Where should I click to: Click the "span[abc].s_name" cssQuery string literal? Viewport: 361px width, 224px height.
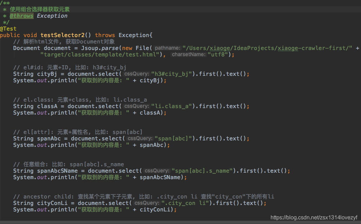[x=202, y=171]
